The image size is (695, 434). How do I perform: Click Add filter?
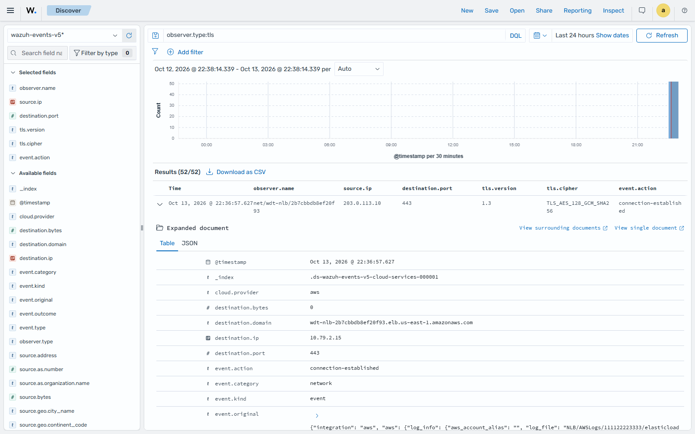[185, 52]
